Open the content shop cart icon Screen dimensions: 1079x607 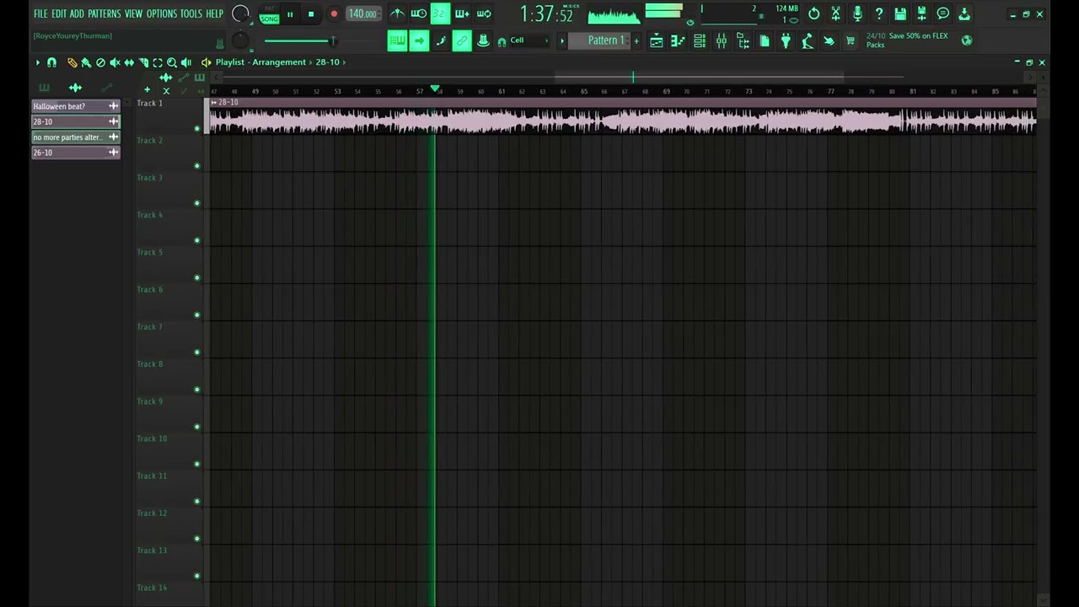pyautogui.click(x=851, y=40)
